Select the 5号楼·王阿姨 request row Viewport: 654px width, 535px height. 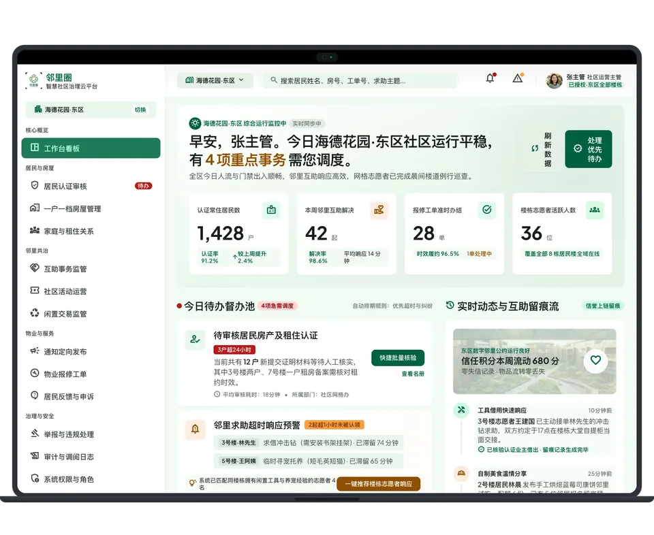(309, 461)
